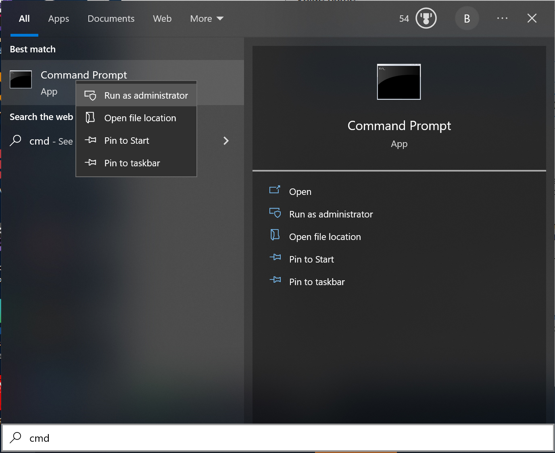Click Pin to taskbar in details pane

tap(317, 282)
